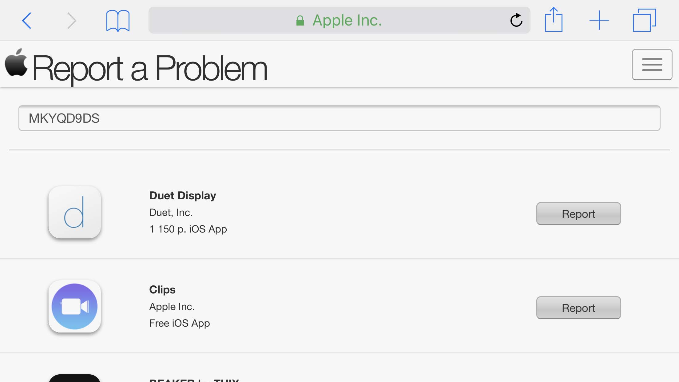
Task: Open the bookmarks book icon
Action: click(118, 21)
